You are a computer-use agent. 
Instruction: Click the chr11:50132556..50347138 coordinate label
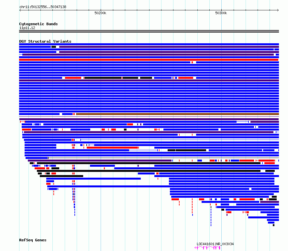[x=43, y=7]
